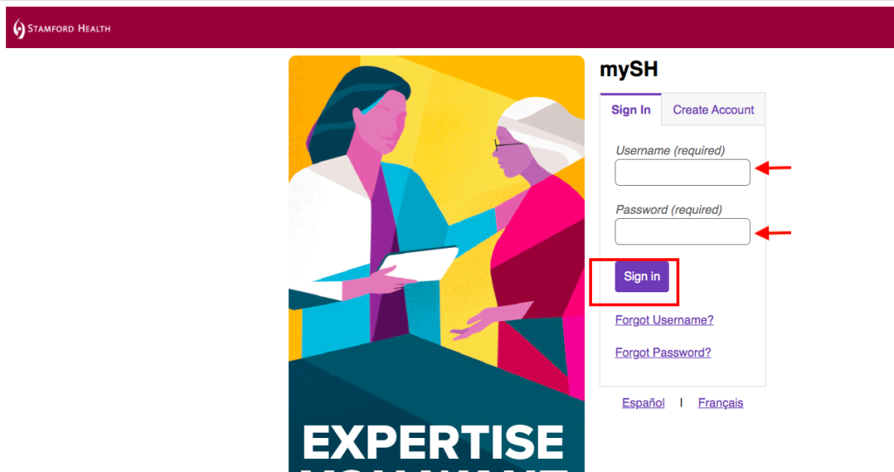Switch language to Français
The image size is (894, 472).
pos(720,403)
